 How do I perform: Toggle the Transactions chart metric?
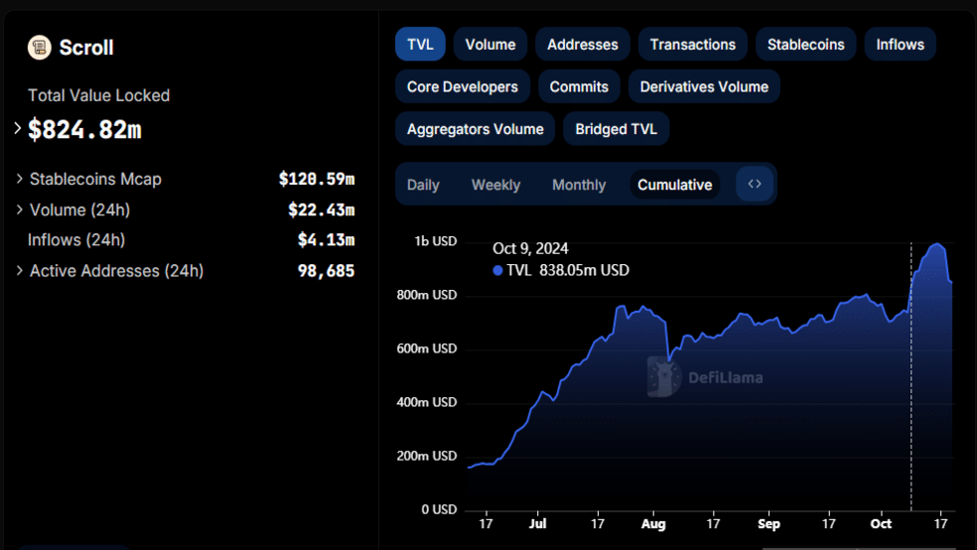coord(693,45)
